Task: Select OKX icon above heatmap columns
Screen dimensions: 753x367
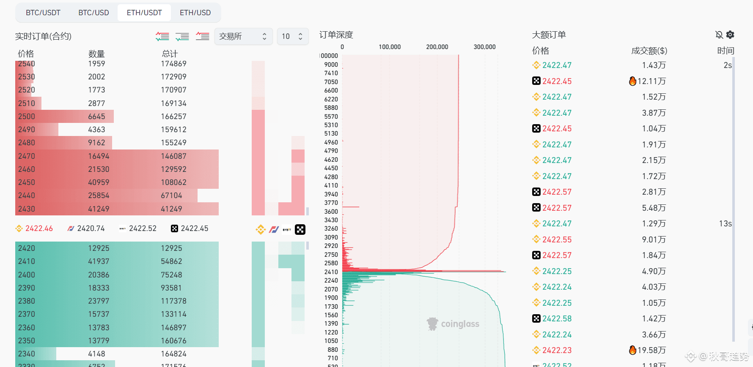Action: pos(300,230)
